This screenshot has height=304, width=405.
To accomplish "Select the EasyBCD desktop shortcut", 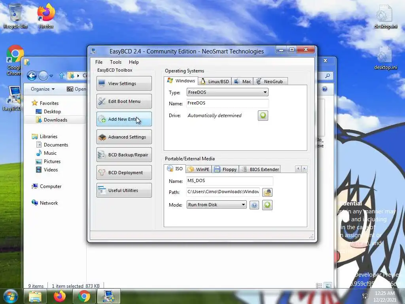I will [12, 98].
